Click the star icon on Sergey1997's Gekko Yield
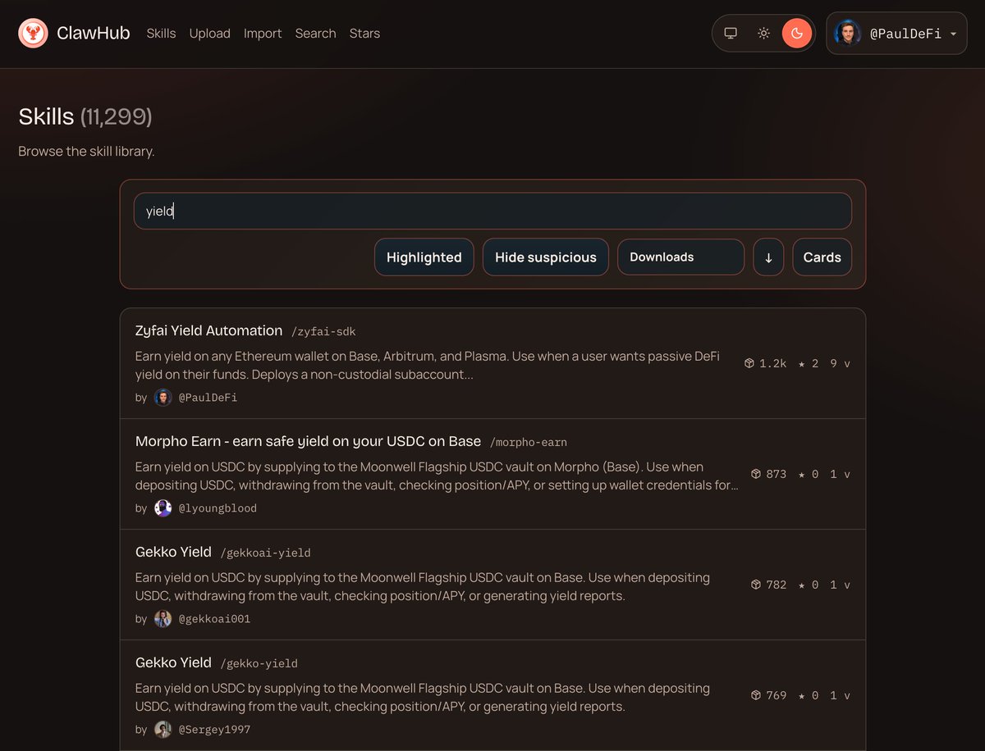The height and width of the screenshot is (751, 985). click(800, 695)
